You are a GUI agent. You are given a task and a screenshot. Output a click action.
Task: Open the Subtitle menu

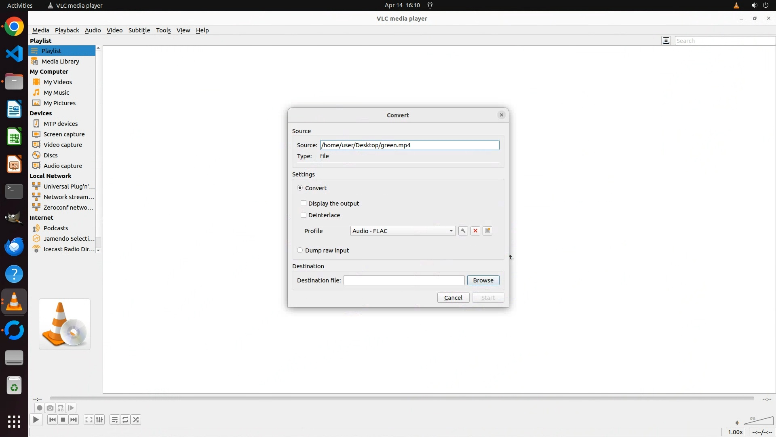pyautogui.click(x=139, y=30)
